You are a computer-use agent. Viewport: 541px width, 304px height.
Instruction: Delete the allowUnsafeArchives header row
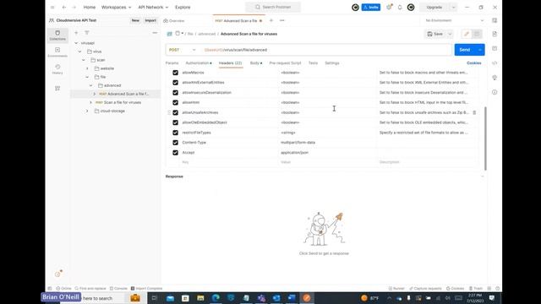(474, 112)
